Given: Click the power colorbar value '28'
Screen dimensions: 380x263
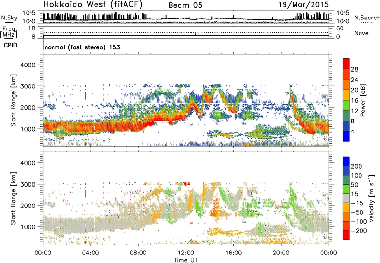Looking at the screenshot, I should coord(354,70).
